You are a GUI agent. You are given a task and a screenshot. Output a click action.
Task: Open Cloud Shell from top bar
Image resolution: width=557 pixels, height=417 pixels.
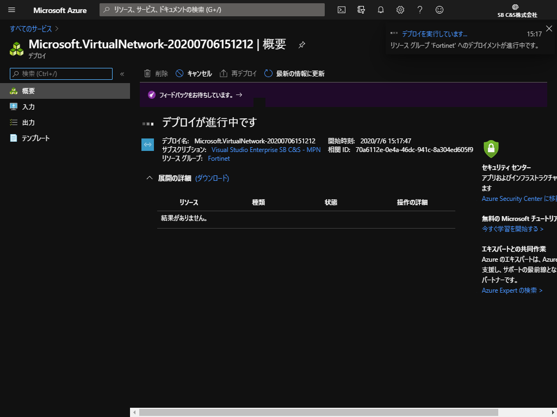click(x=342, y=10)
